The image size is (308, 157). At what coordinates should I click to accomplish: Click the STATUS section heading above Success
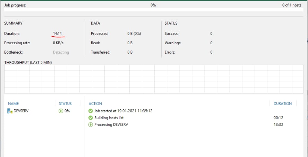tap(171, 23)
